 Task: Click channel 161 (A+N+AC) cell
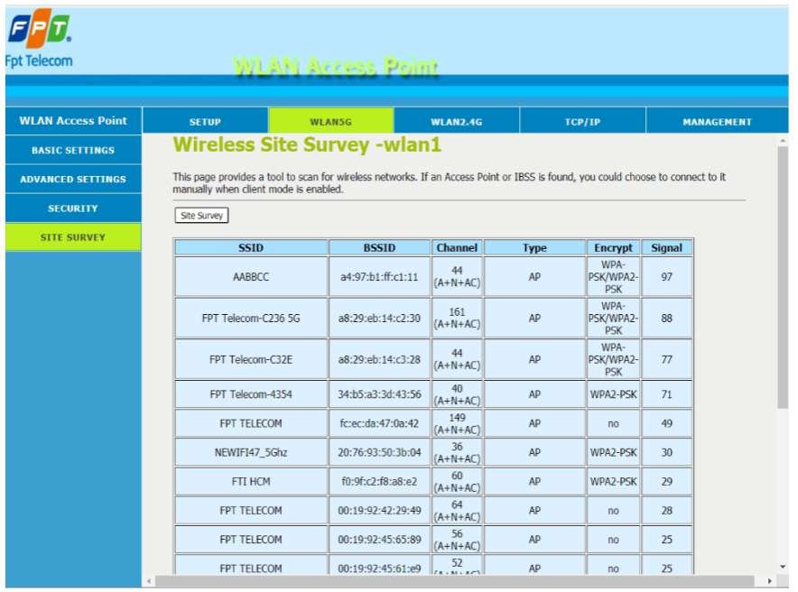pos(457,318)
